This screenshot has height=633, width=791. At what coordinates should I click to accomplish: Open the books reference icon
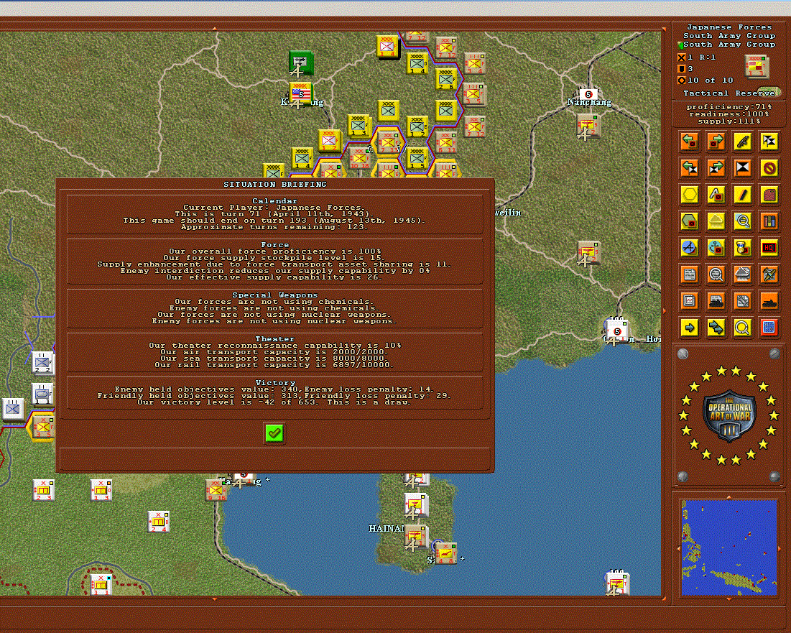pos(769,221)
